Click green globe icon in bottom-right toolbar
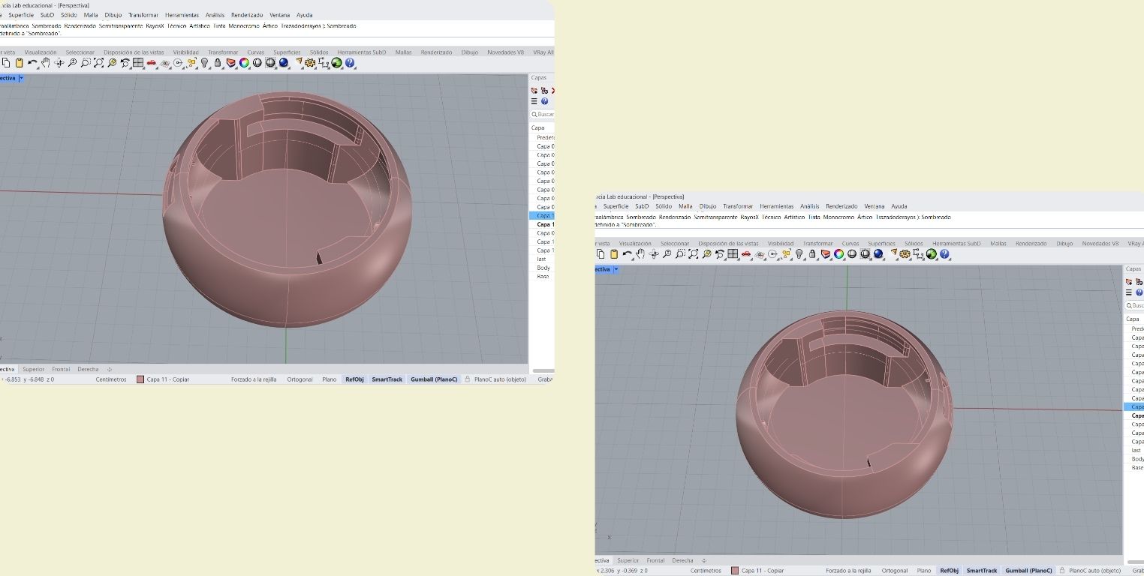This screenshot has width=1144, height=576. (x=932, y=254)
